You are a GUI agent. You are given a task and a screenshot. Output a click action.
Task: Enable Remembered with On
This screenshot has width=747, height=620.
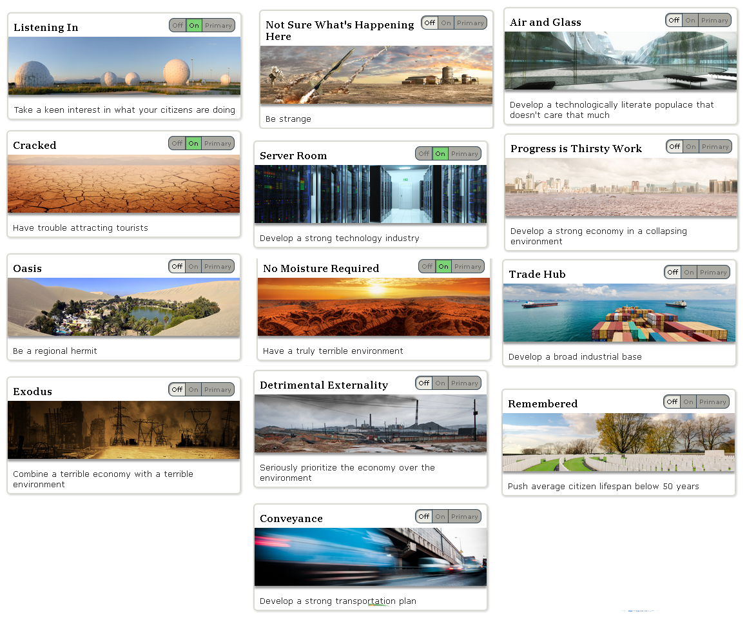(688, 402)
